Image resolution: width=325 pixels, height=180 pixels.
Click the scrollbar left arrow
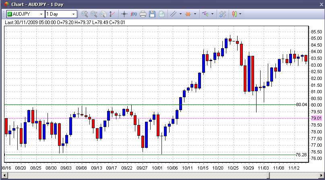[x=4, y=176]
